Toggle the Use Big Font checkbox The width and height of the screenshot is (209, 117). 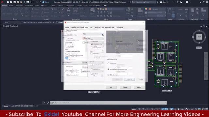(x=92, y=47)
